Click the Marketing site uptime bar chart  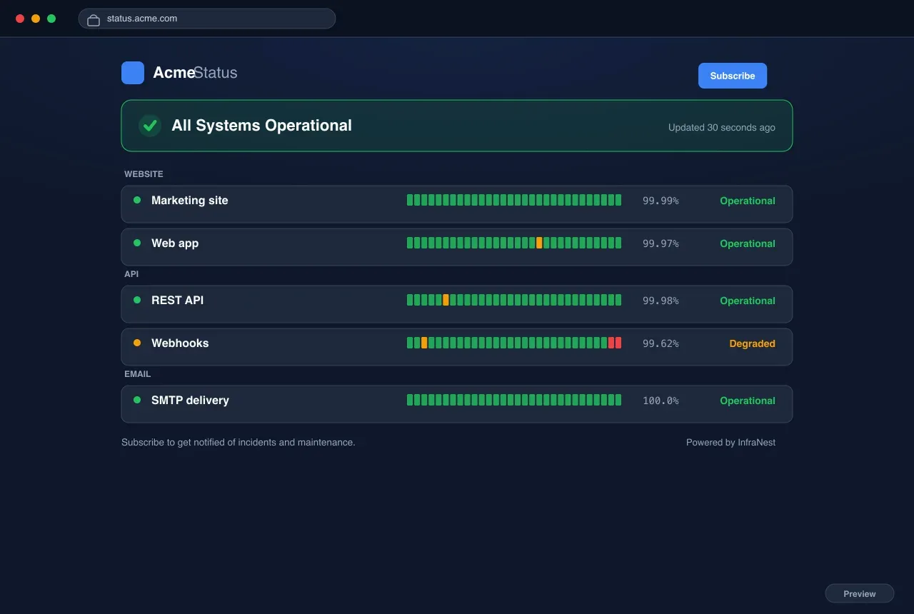click(514, 200)
